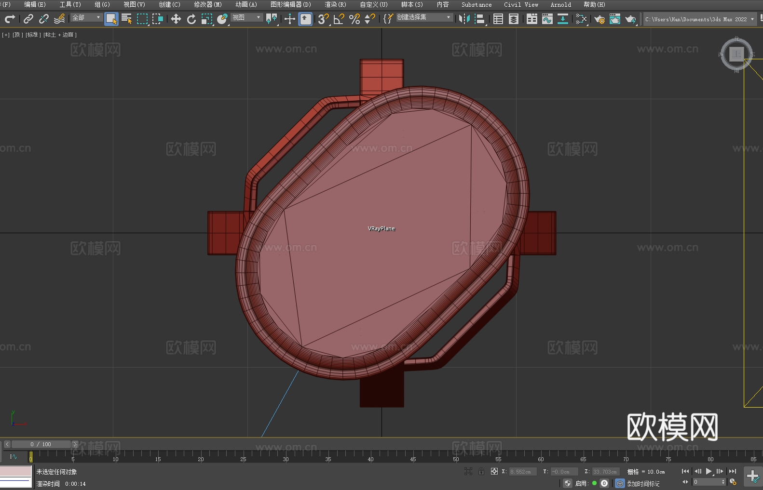Click the [+] viewport label menu
The height and width of the screenshot is (490, 763).
coord(6,35)
